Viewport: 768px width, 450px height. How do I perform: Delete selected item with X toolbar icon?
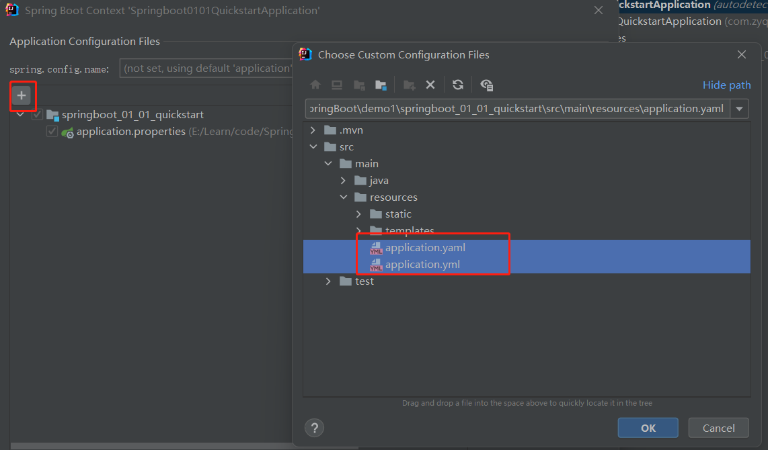[x=430, y=85]
